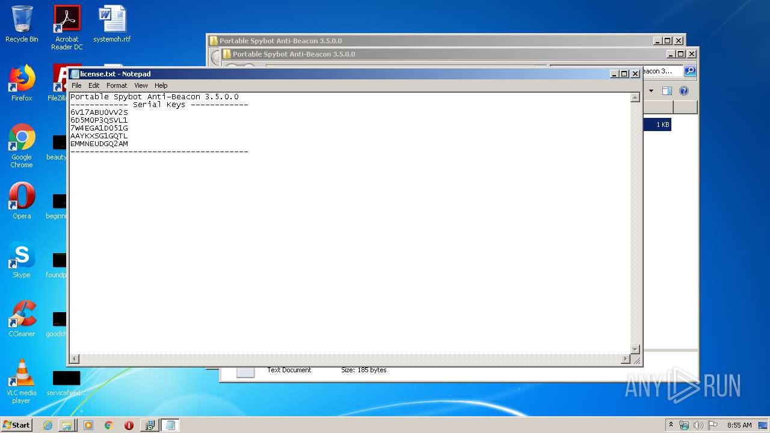Click the installer taskbar button beside Notepad
Image resolution: width=770 pixels, height=433 pixels.
point(149,425)
